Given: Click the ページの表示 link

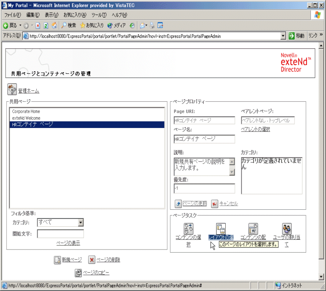Looking at the screenshot, I should pyautogui.click(x=68, y=243).
